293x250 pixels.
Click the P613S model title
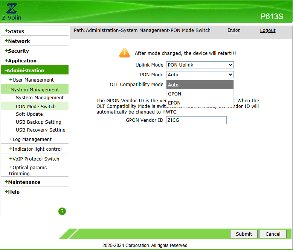click(x=272, y=17)
